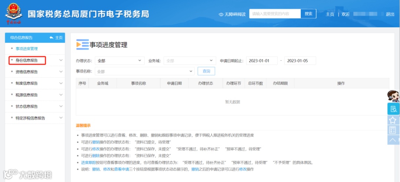This screenshot has height=182, width=400.
Task: Open the 特定涉税信息报告 menu item
Action: 30,118
